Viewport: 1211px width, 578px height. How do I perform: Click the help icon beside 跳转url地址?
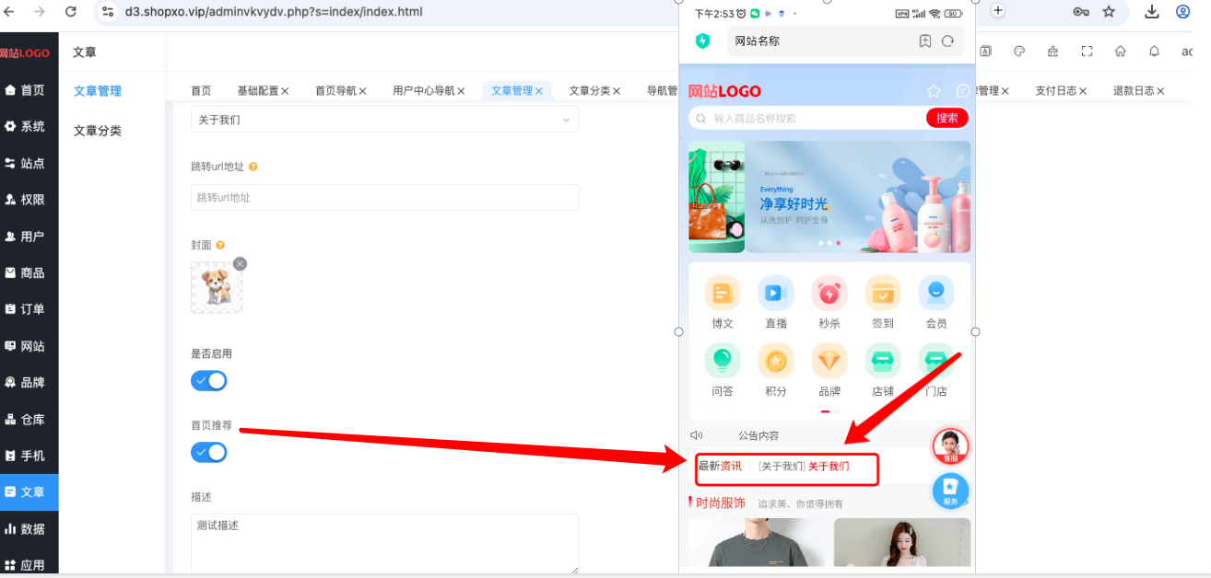253,167
